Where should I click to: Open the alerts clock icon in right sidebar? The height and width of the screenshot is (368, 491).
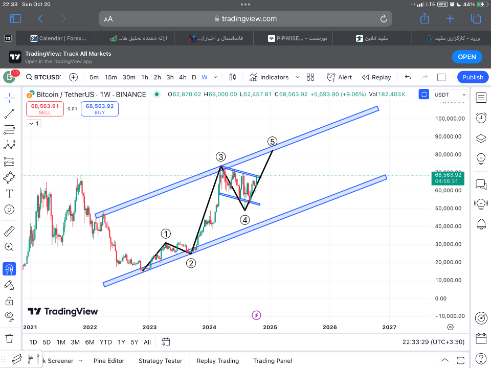pos(481,118)
